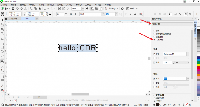200x107 pixels.
Task: Select the Ellipse tool
Action: coord(2,52)
